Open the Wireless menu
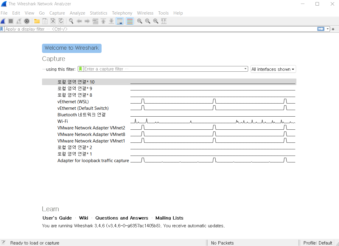 pos(145,13)
